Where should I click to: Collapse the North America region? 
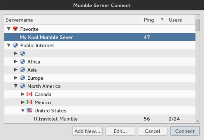coord(16,86)
